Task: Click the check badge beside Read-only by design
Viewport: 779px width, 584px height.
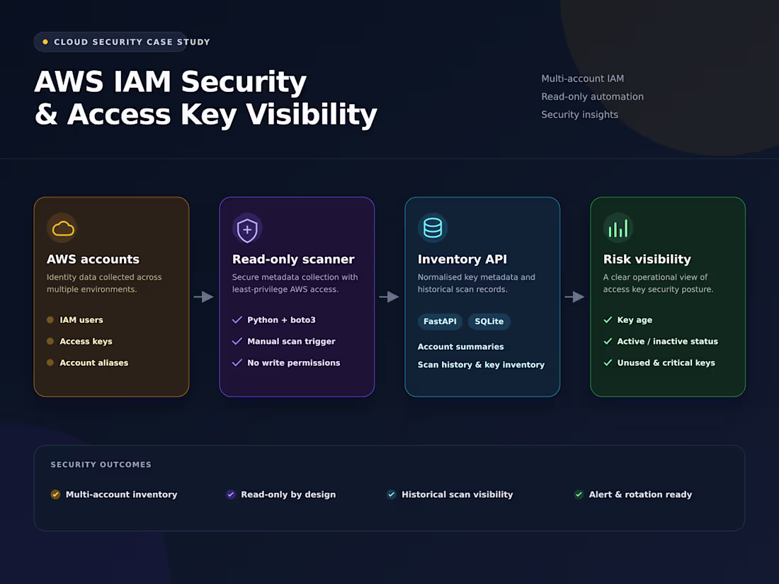Action: pos(231,494)
